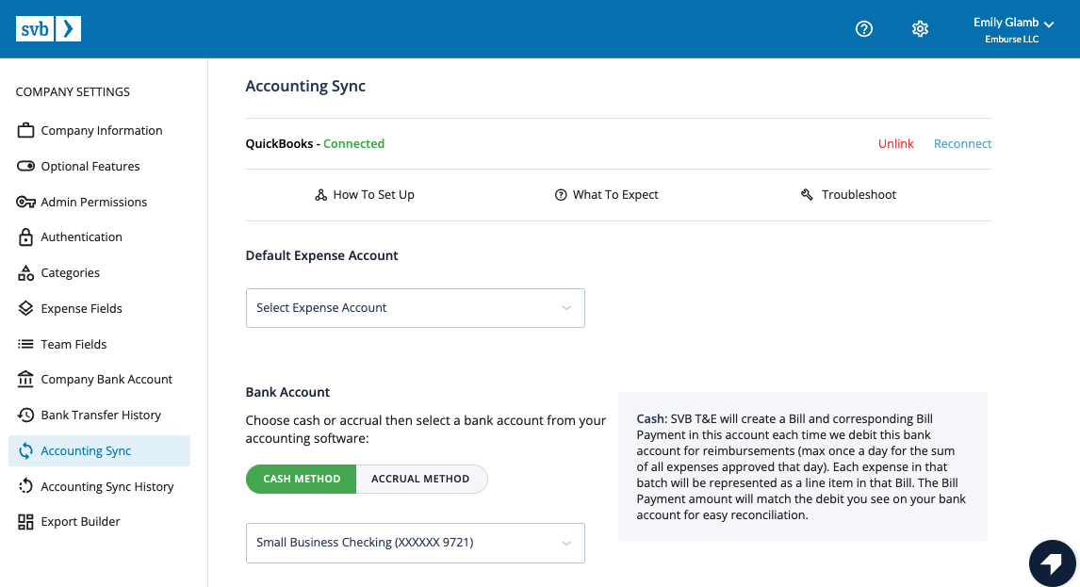Viewport: 1080px width, 587px height.
Task: Click the Company Information briefcase icon
Action: point(25,130)
